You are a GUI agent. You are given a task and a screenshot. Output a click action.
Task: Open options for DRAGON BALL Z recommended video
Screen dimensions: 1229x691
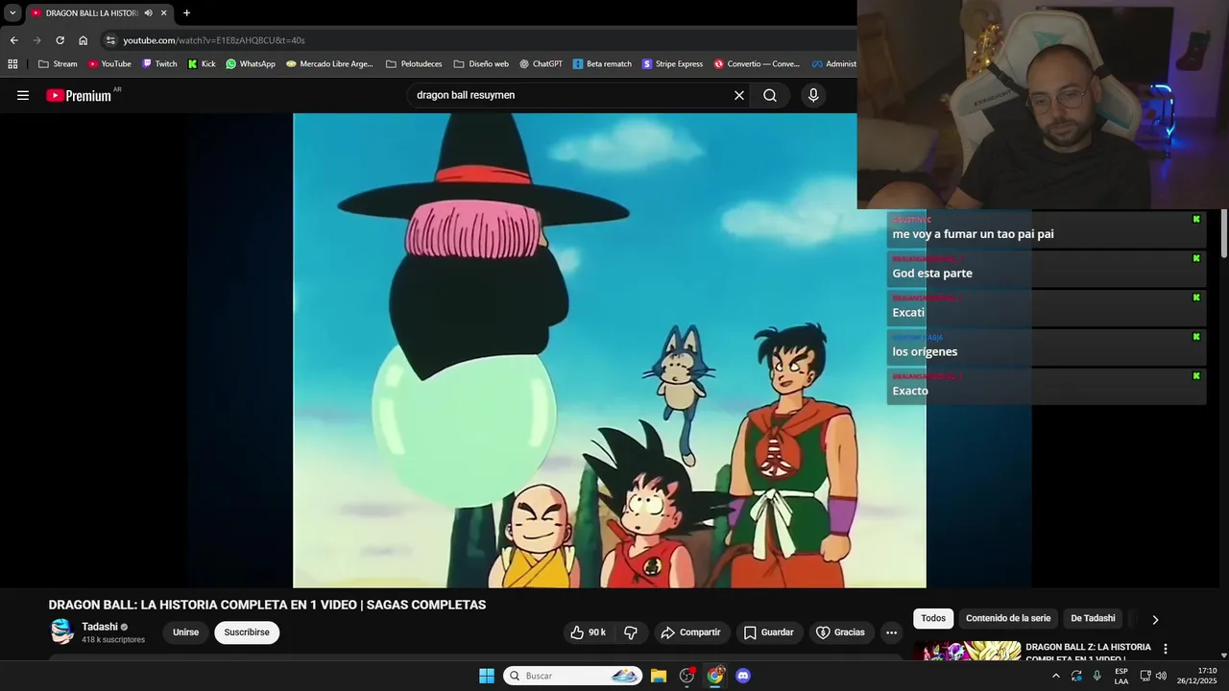1166,650
